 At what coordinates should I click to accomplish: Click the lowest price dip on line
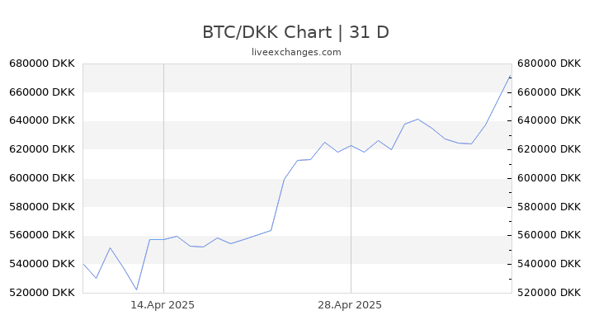137,289
